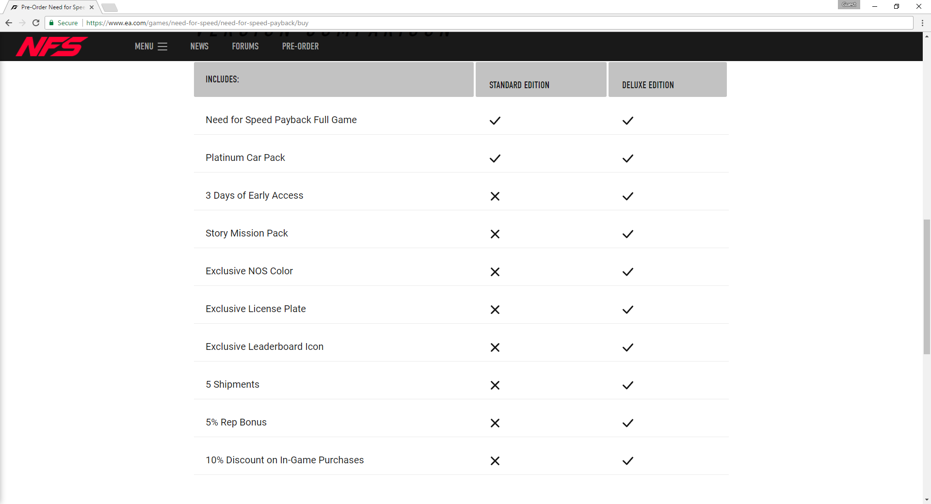
Task: Reload the page with the refresh icon
Action: point(36,23)
